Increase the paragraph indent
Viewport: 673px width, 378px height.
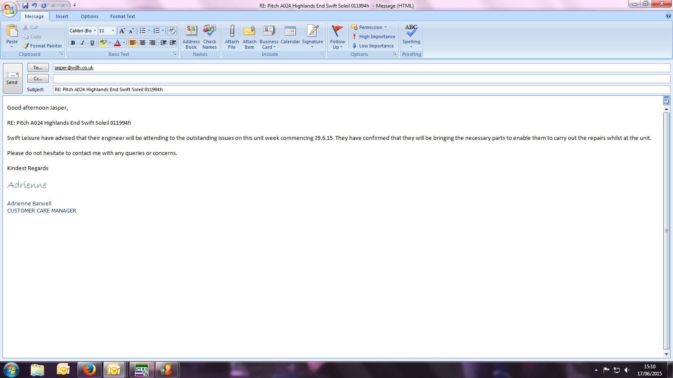173,42
